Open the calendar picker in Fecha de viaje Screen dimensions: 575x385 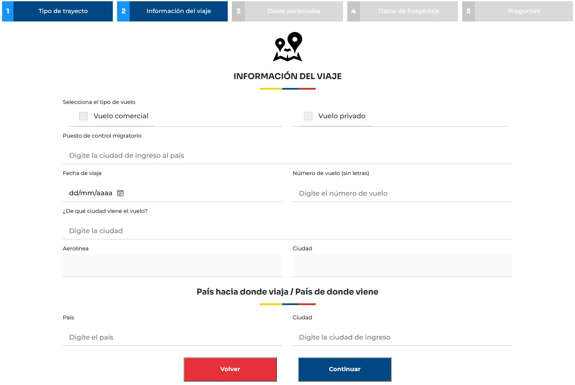[120, 193]
